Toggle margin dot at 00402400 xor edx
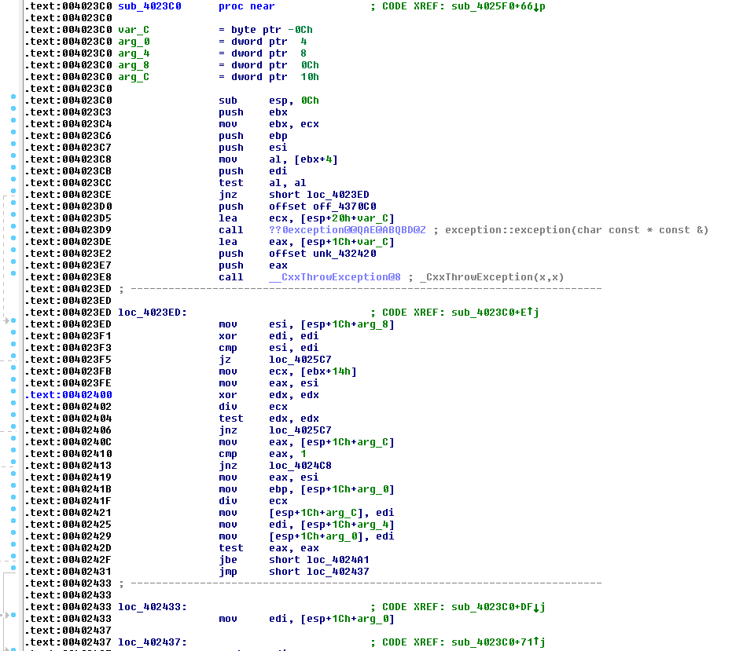Image resolution: width=732 pixels, height=651 pixels. click(x=13, y=395)
